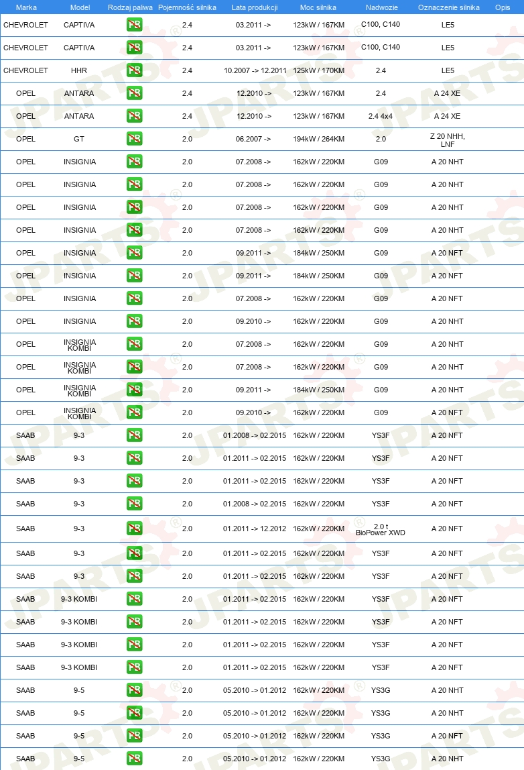Screen dimensions: 524x770
Task: Click the Marka column header
Action: pos(26,7)
